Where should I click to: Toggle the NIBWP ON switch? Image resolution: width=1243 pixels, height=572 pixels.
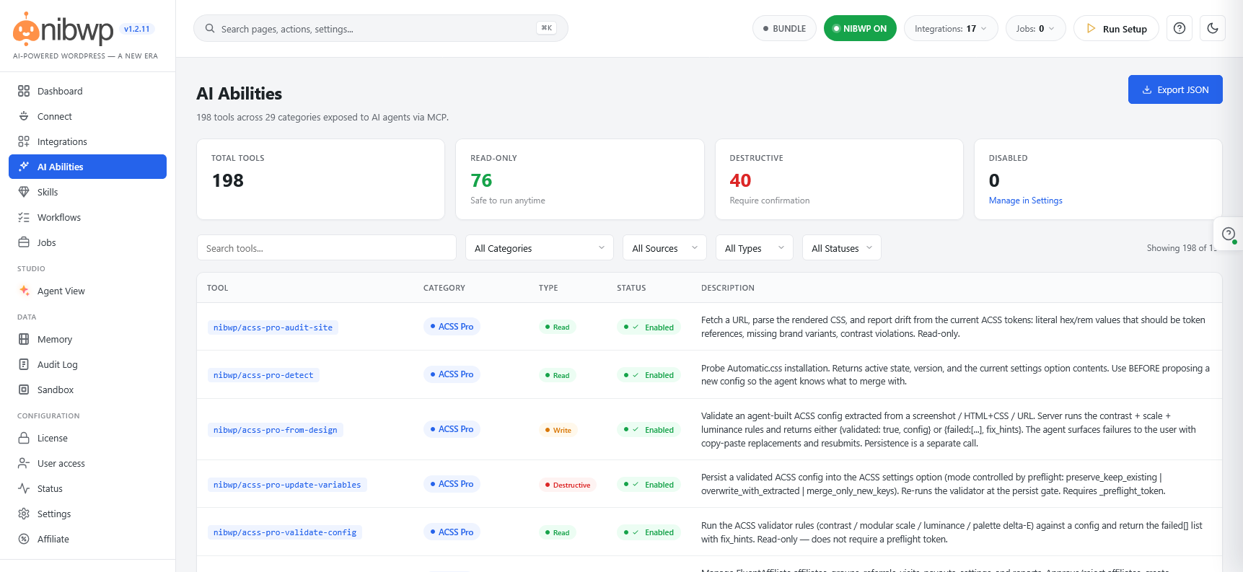click(860, 29)
